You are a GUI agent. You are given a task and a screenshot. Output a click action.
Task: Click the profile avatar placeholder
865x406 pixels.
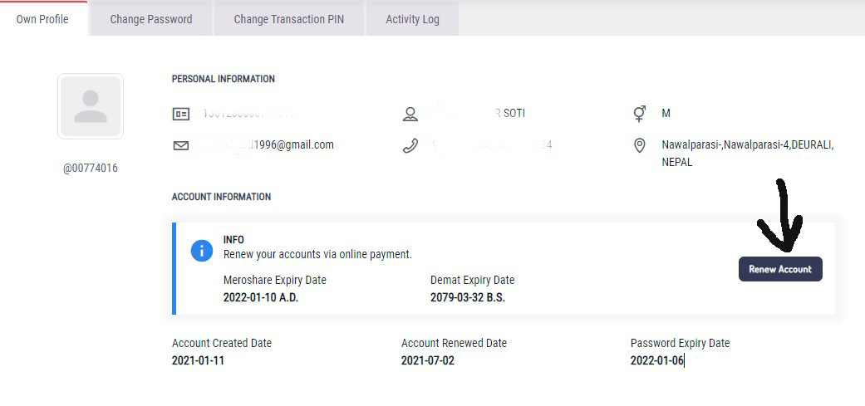[91, 106]
